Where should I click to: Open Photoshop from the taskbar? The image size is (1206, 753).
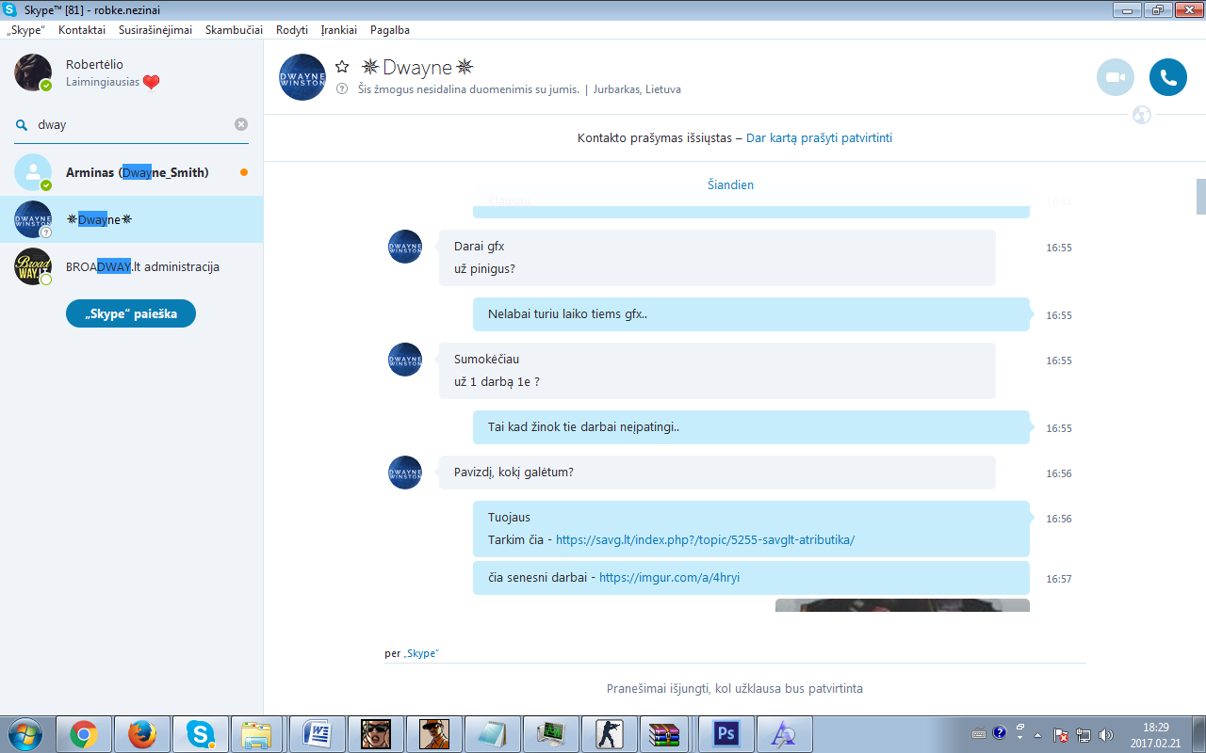(x=725, y=733)
